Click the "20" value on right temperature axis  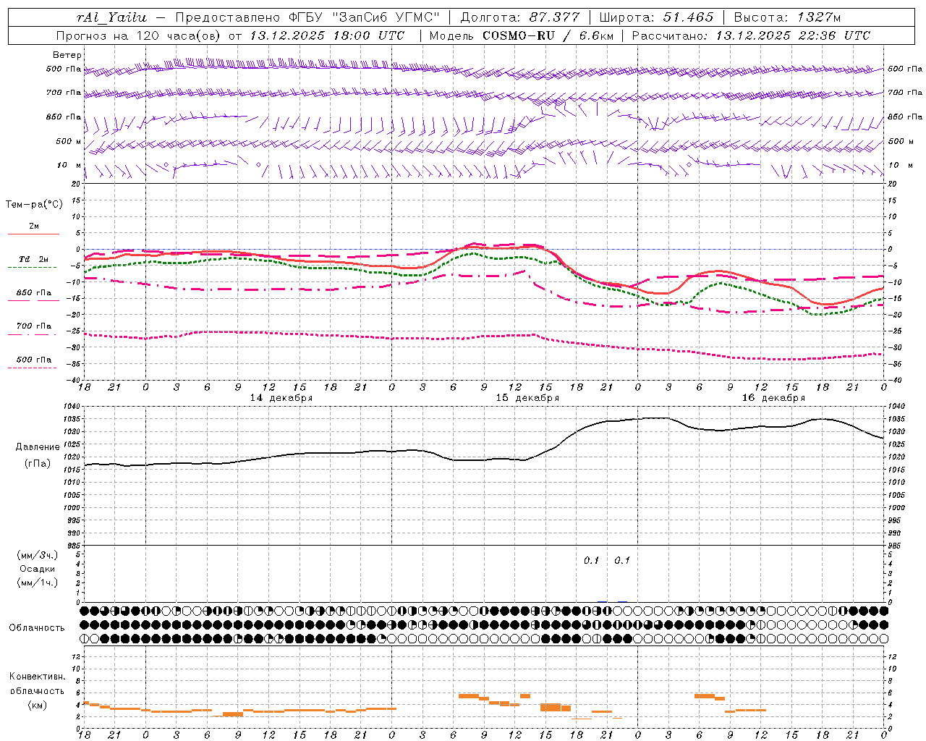(x=893, y=184)
